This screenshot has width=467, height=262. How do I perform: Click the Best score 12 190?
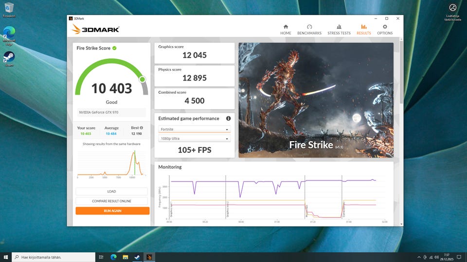pyautogui.click(x=136, y=134)
